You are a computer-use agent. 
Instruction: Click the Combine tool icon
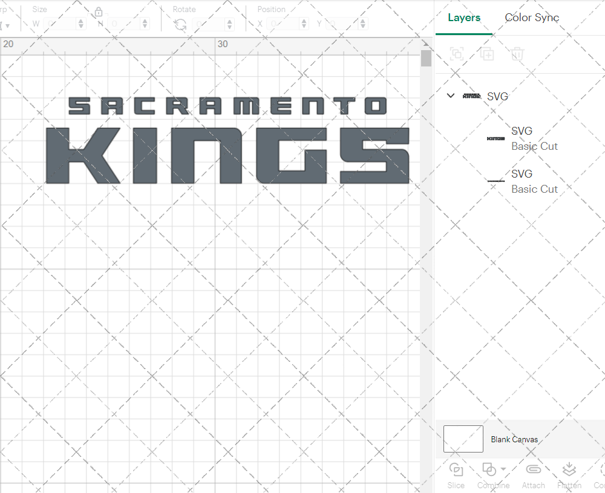tap(489, 470)
